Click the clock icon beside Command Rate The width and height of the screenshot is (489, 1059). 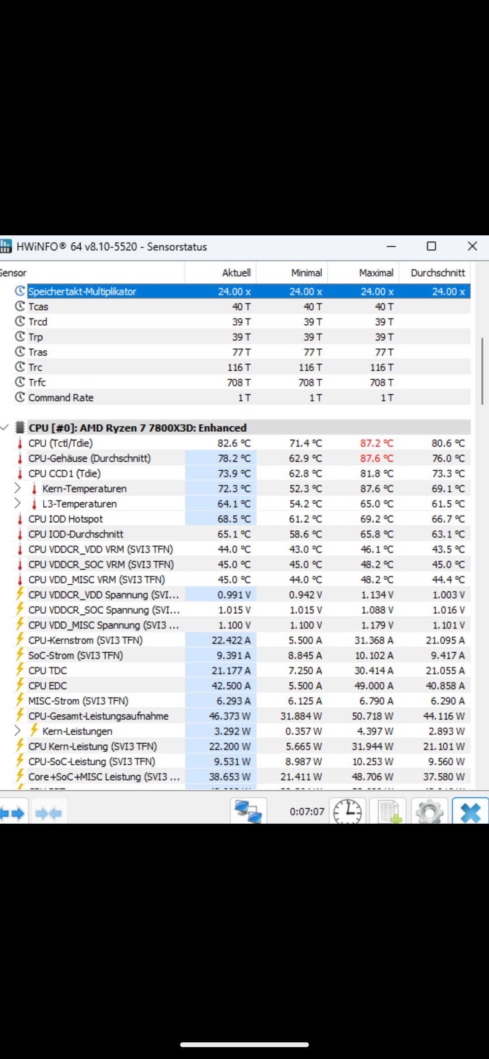coord(20,397)
